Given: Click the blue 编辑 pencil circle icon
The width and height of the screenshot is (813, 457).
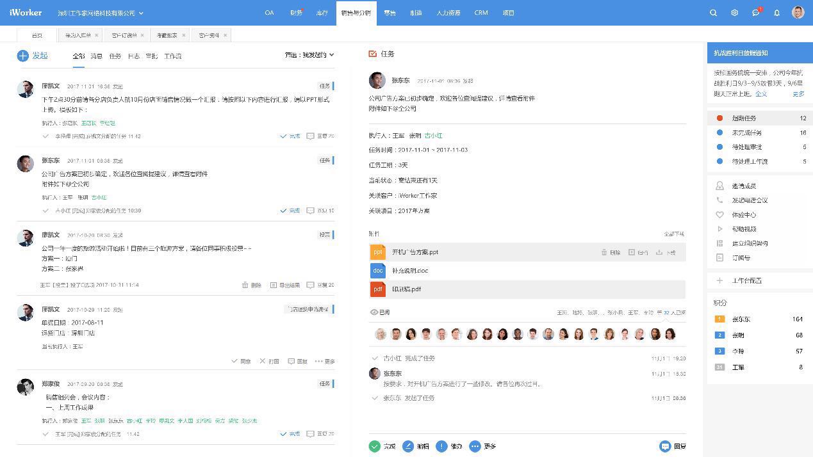Looking at the screenshot, I should [408, 446].
